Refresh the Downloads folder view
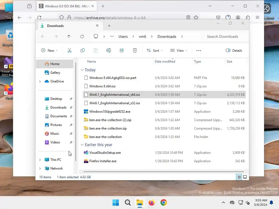The height and width of the screenshot is (209, 279). 82,36
